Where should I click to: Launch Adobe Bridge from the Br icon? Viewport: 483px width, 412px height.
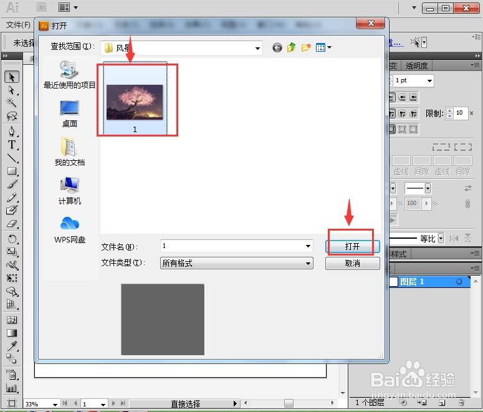coord(42,7)
